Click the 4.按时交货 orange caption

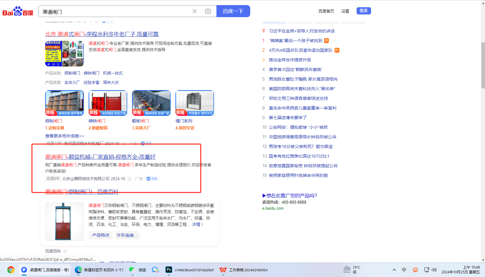point(185,128)
